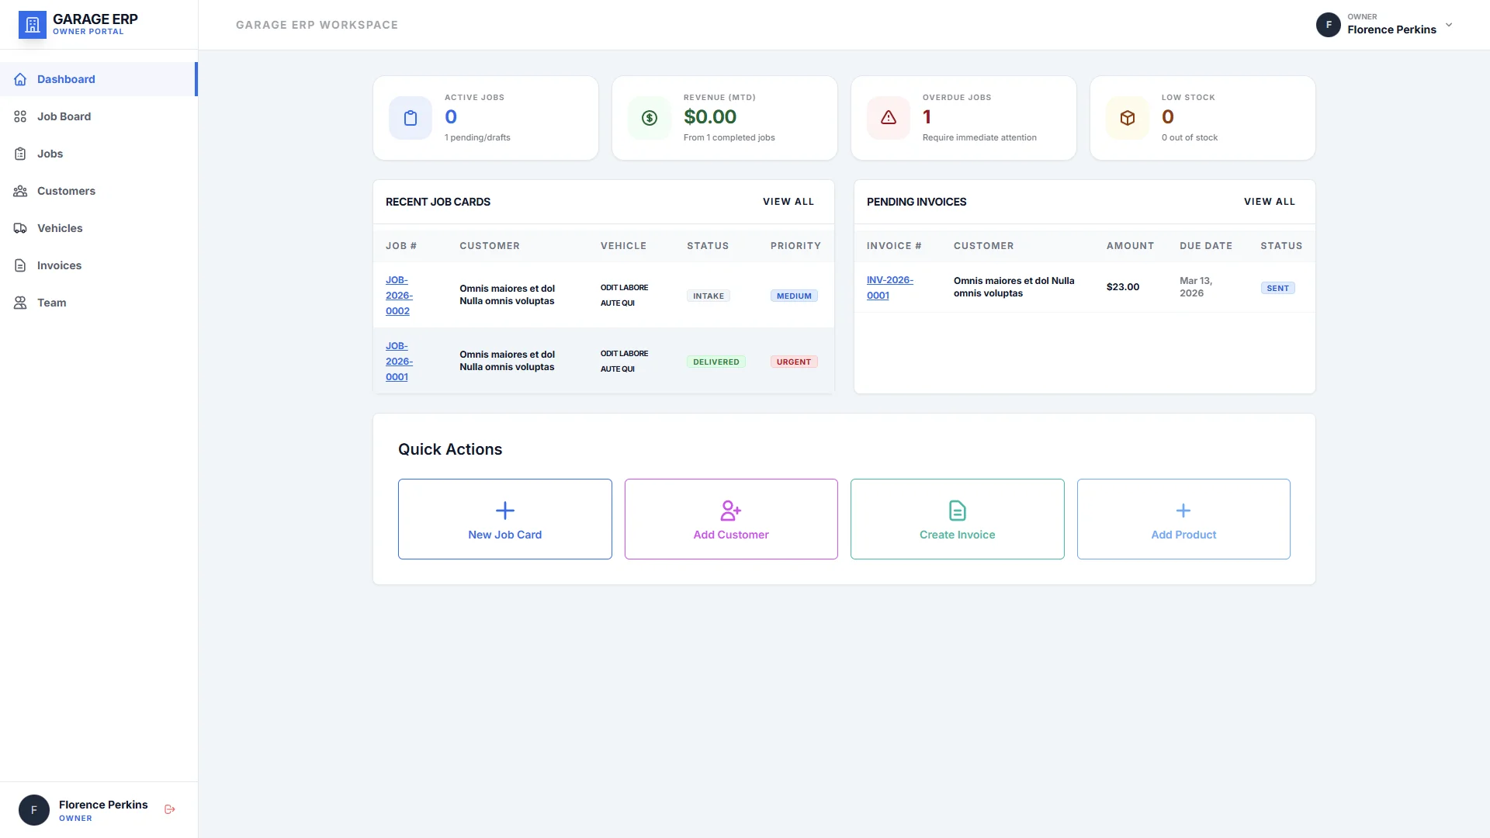Screen dimensions: 1490x838
Task: Click the Invoices document icon in sidebar
Action: click(x=20, y=265)
